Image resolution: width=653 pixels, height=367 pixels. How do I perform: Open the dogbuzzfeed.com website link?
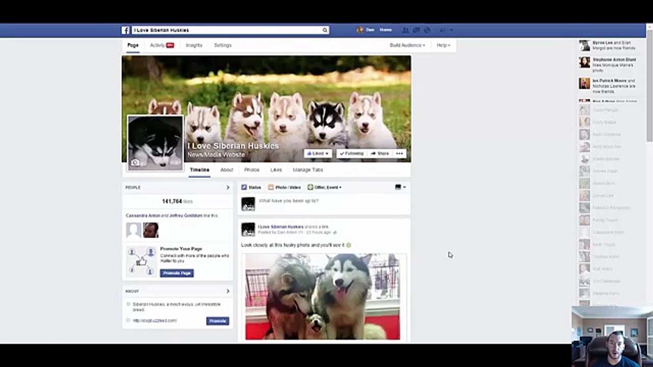(155, 321)
